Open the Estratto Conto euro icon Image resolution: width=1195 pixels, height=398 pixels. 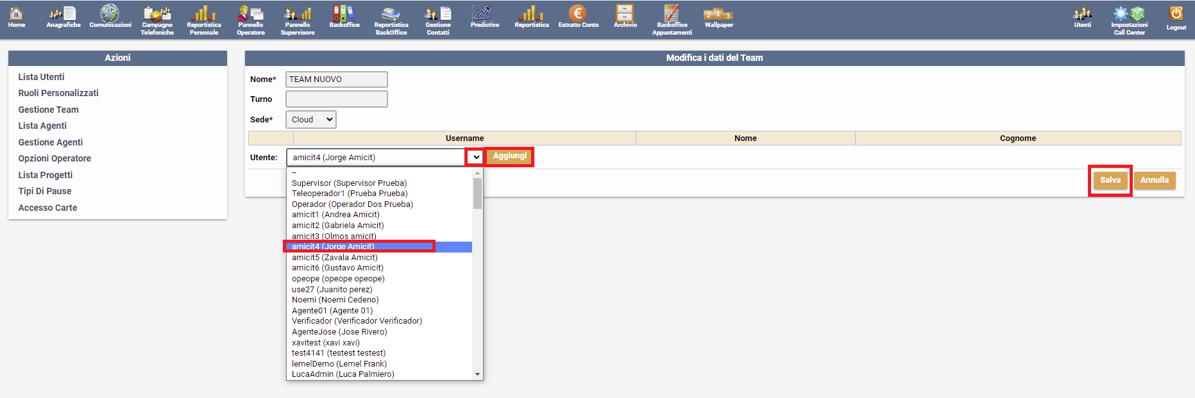coord(578,17)
